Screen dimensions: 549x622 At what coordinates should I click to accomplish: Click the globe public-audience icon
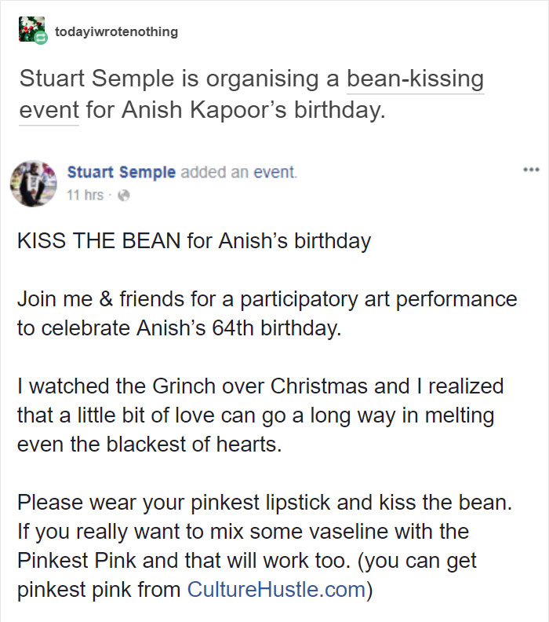coord(122,196)
